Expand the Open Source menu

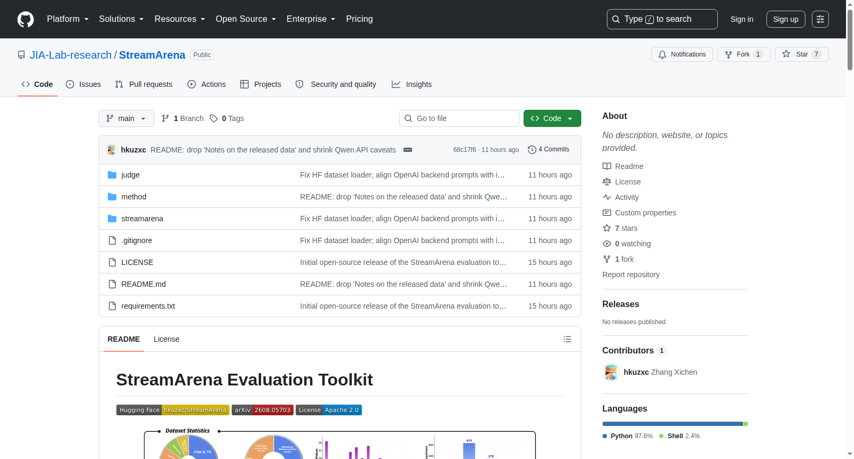[x=246, y=19]
